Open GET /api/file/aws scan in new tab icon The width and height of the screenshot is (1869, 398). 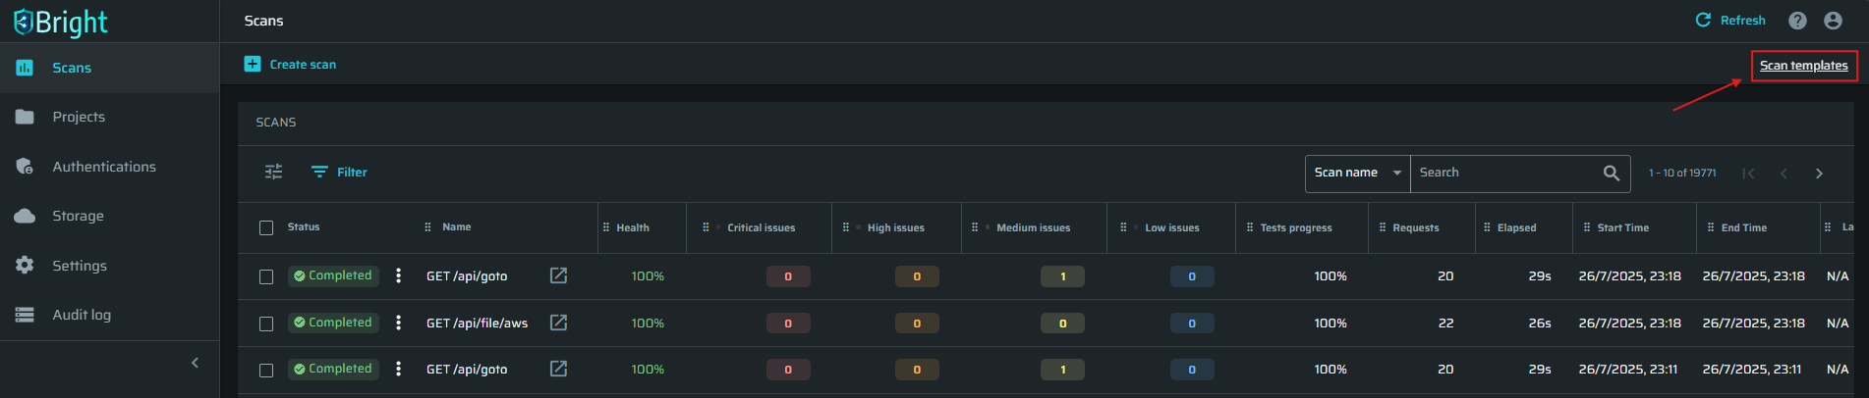tap(558, 323)
